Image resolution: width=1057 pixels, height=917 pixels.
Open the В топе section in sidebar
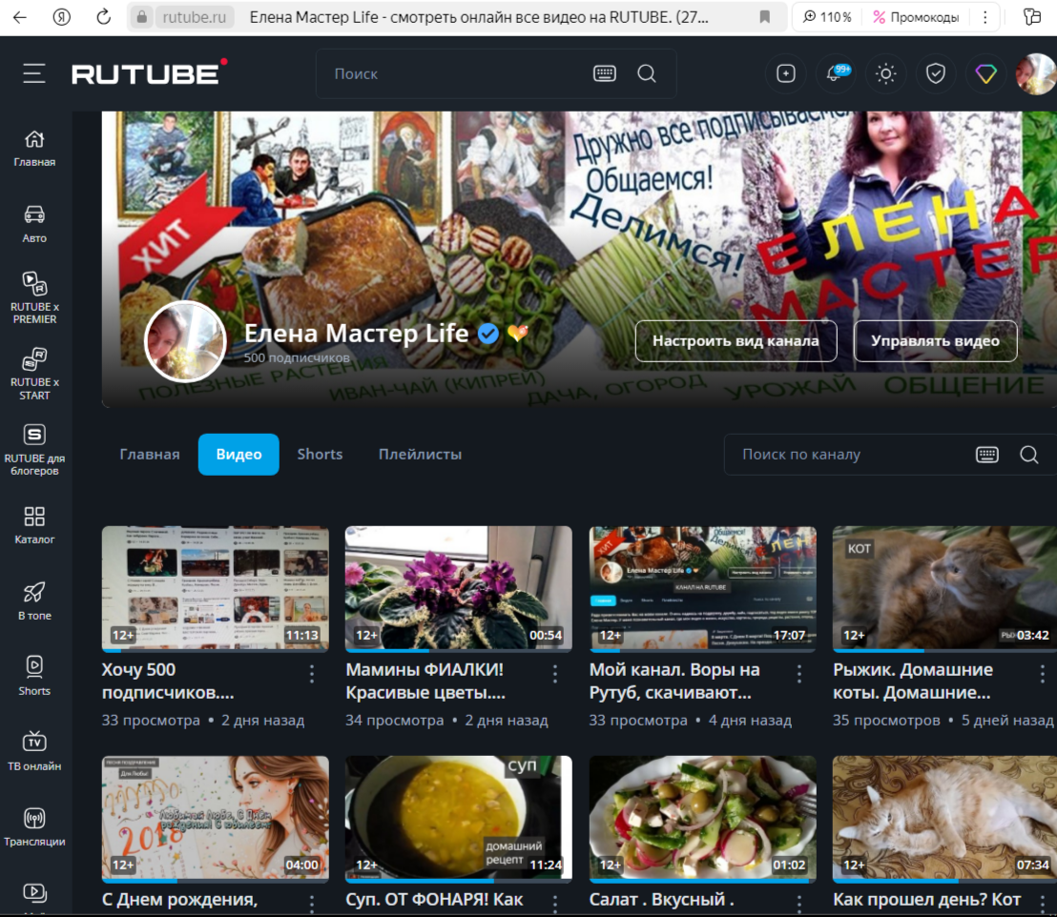(34, 601)
